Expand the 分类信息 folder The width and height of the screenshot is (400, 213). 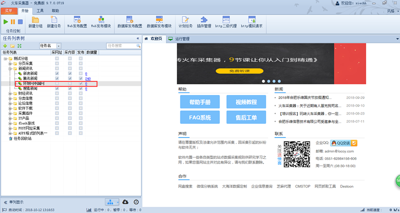tap(10, 98)
